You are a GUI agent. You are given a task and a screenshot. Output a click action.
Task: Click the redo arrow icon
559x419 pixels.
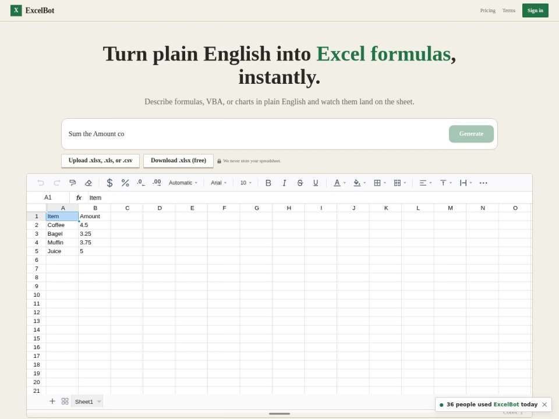pos(56,183)
